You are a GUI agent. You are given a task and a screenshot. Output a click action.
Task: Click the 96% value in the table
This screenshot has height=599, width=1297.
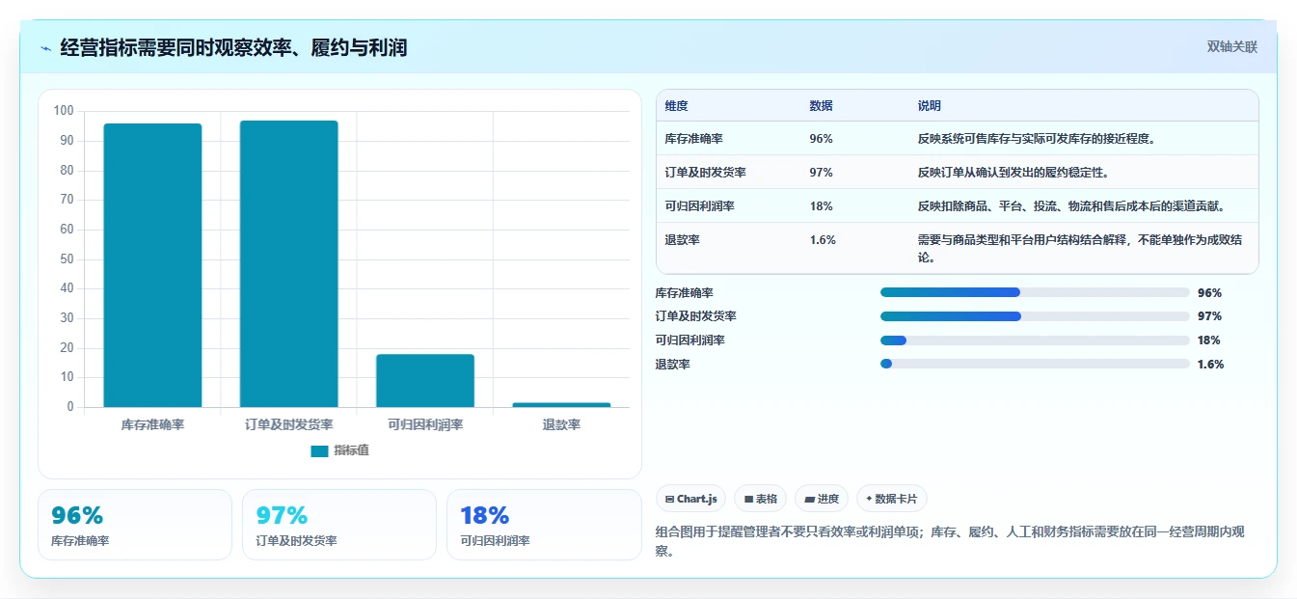[822, 139]
